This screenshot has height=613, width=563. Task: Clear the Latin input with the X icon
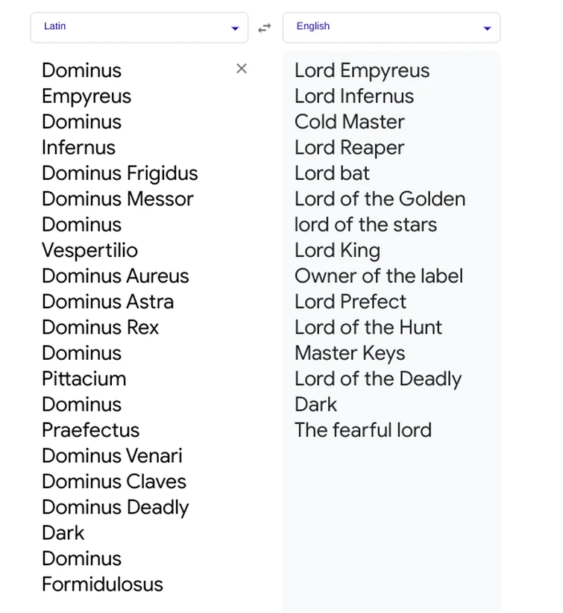[x=242, y=68]
